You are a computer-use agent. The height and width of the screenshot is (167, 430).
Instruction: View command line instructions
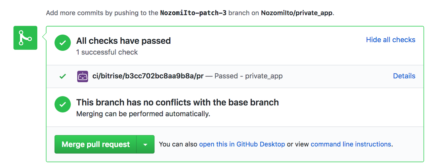(351, 144)
